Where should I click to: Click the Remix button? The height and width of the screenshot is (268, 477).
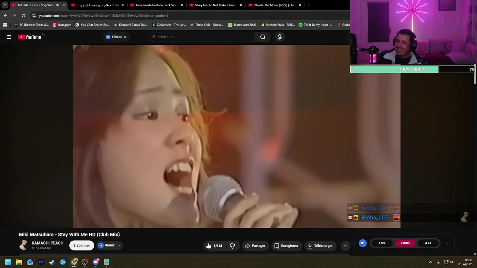pyautogui.click(x=107, y=245)
